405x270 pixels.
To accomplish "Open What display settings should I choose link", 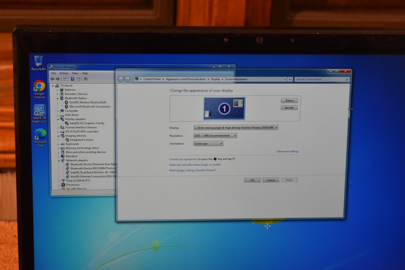I will coord(193,170).
